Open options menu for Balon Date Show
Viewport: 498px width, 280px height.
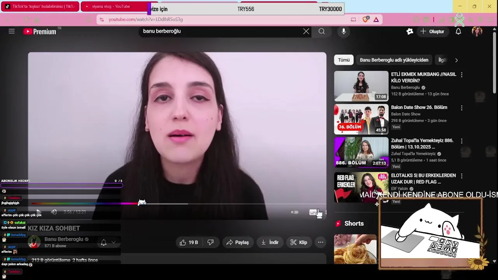(x=462, y=108)
